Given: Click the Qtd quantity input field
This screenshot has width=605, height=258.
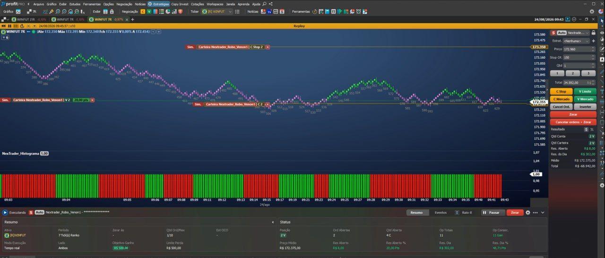Looking at the screenshot, I should (579, 66).
